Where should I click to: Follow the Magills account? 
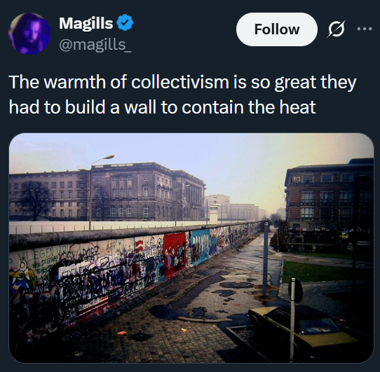(277, 29)
